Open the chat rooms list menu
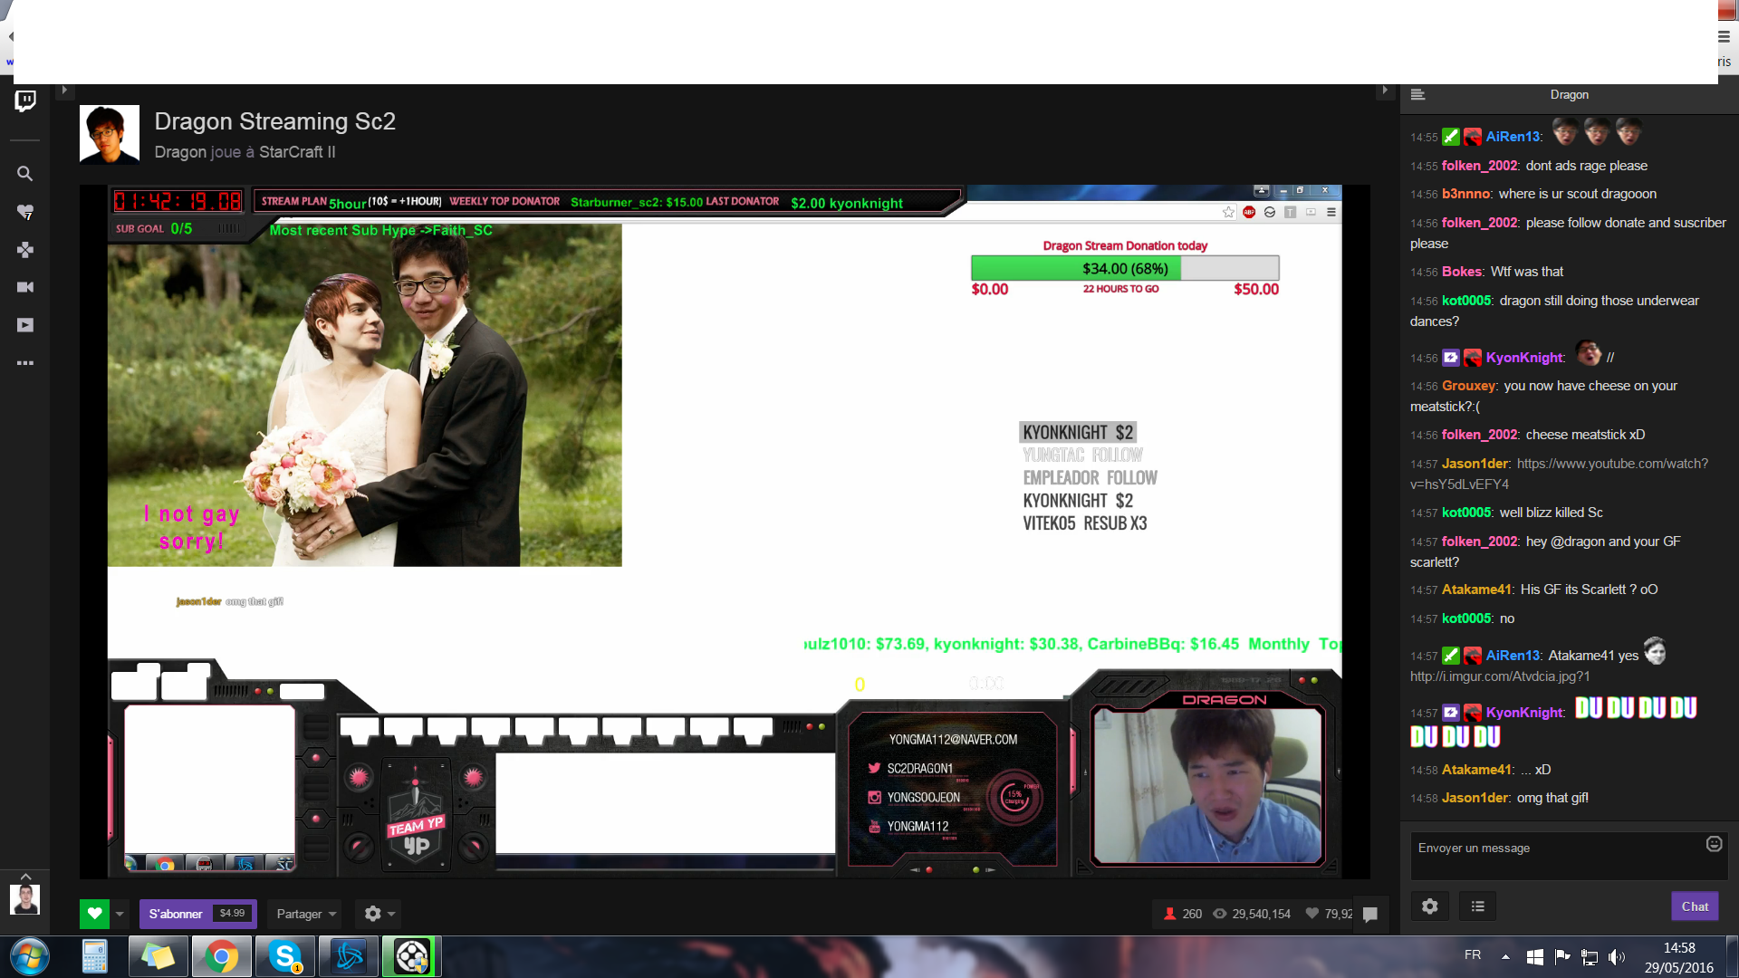 tap(1418, 95)
